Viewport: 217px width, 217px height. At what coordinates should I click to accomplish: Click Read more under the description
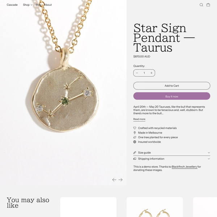click(x=139, y=119)
